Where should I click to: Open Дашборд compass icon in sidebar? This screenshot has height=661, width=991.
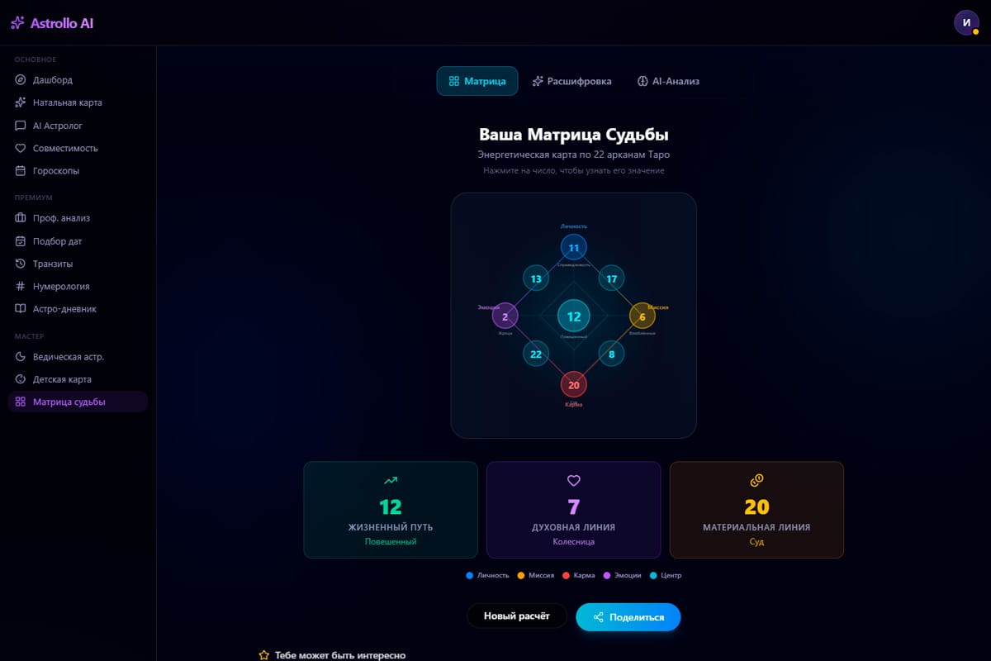pyautogui.click(x=21, y=80)
